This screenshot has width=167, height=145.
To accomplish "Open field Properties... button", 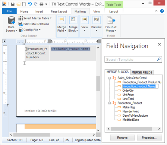I will tap(149, 138).
